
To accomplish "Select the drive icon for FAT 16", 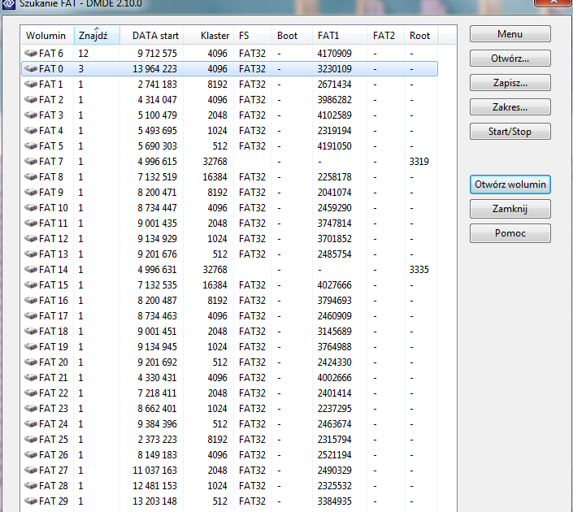I will [31, 301].
